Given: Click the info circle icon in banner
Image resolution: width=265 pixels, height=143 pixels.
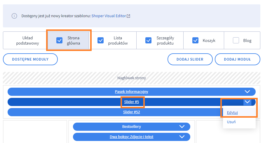Looking at the screenshot, I should [14, 16].
